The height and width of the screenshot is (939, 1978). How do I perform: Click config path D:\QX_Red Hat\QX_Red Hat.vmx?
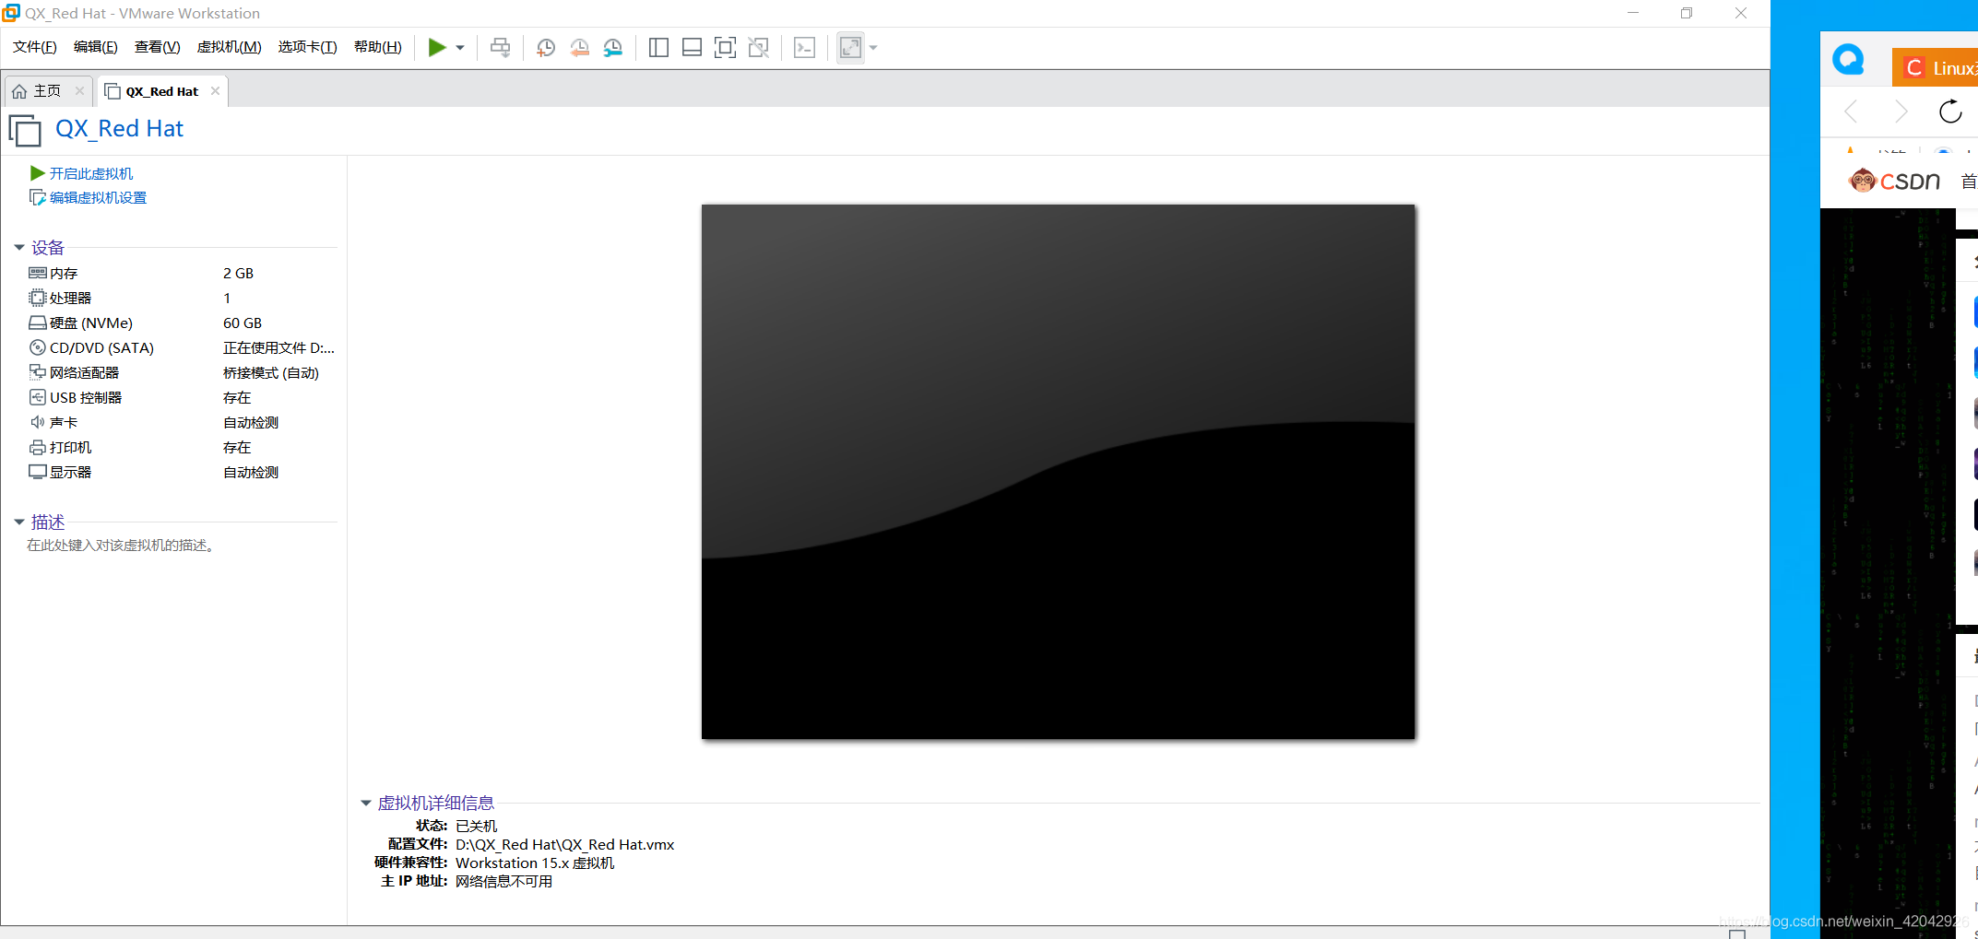tap(564, 844)
